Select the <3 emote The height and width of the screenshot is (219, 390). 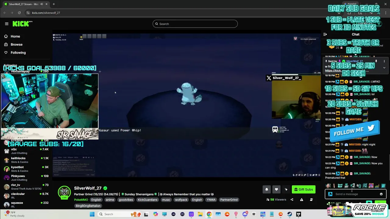tap(353, 186)
